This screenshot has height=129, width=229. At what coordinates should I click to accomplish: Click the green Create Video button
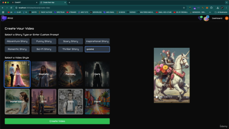(57, 121)
